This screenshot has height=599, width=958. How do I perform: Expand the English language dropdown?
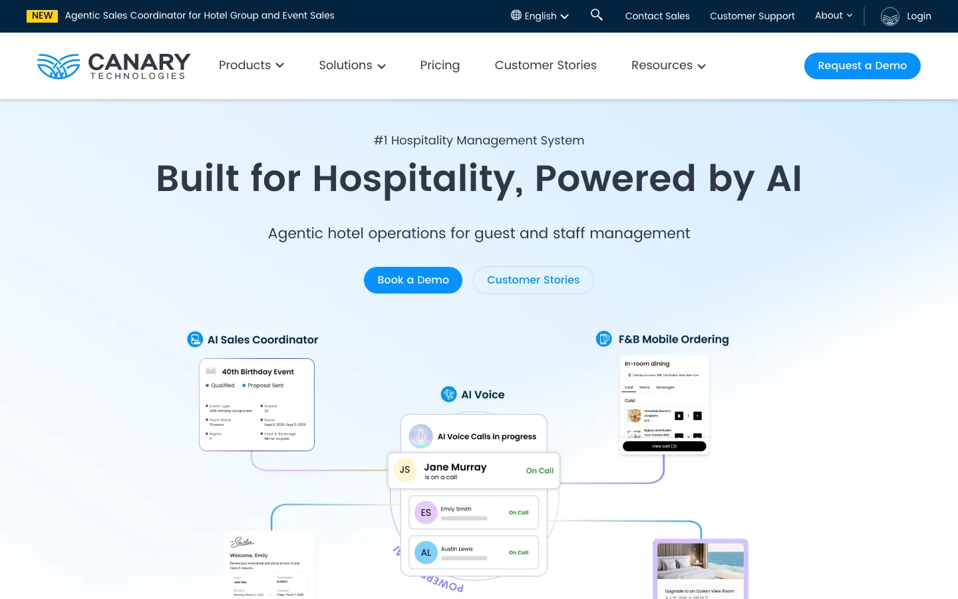click(x=540, y=16)
